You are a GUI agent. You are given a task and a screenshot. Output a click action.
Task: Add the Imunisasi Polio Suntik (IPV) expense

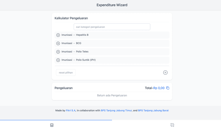[x=58, y=60]
